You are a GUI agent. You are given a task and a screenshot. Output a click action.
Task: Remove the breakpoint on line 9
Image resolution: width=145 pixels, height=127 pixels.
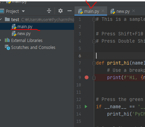[87, 77]
